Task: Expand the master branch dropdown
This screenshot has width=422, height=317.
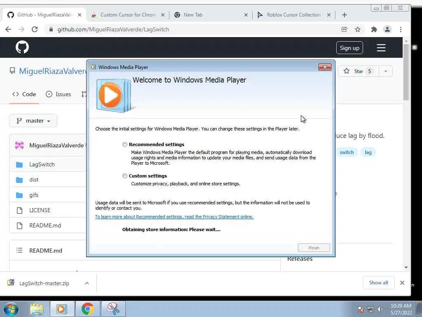Action: coord(33,121)
